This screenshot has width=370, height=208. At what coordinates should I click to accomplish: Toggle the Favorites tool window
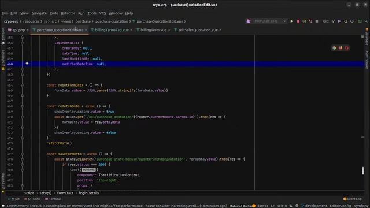[x=3, y=183]
